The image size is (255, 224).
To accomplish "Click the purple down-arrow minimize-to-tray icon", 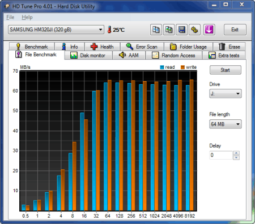I will [x=209, y=30].
